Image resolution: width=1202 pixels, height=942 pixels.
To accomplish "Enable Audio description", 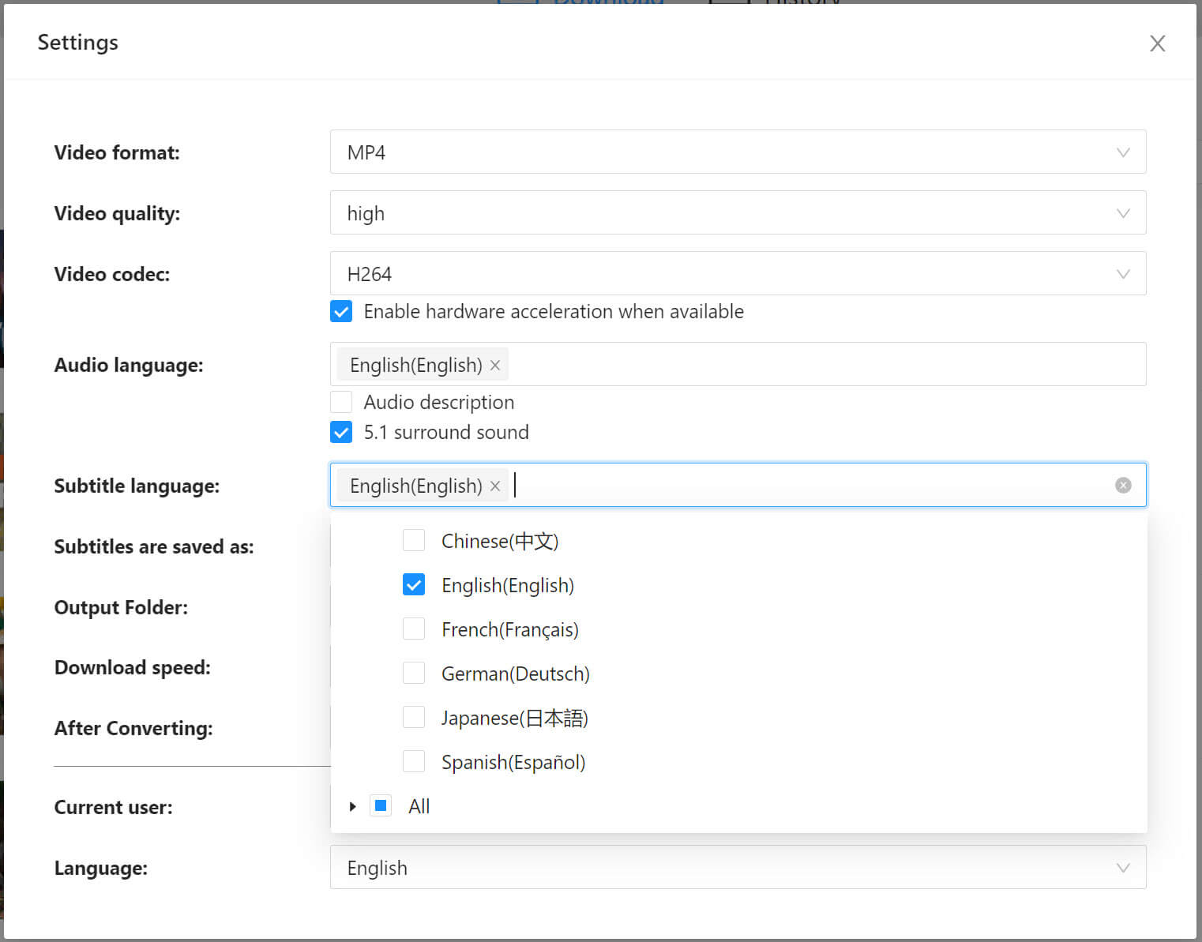I will pyautogui.click(x=340, y=402).
